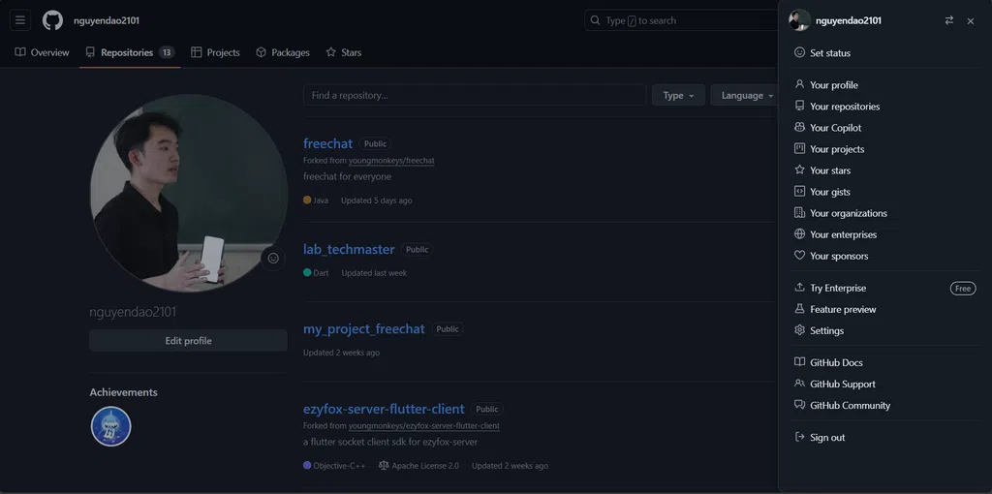The height and width of the screenshot is (494, 992).
Task: Open the Projects tab
Action: [215, 52]
